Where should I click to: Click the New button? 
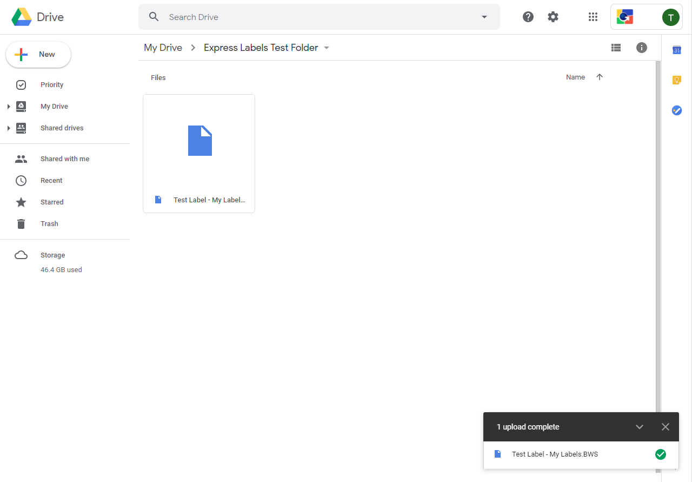click(38, 55)
